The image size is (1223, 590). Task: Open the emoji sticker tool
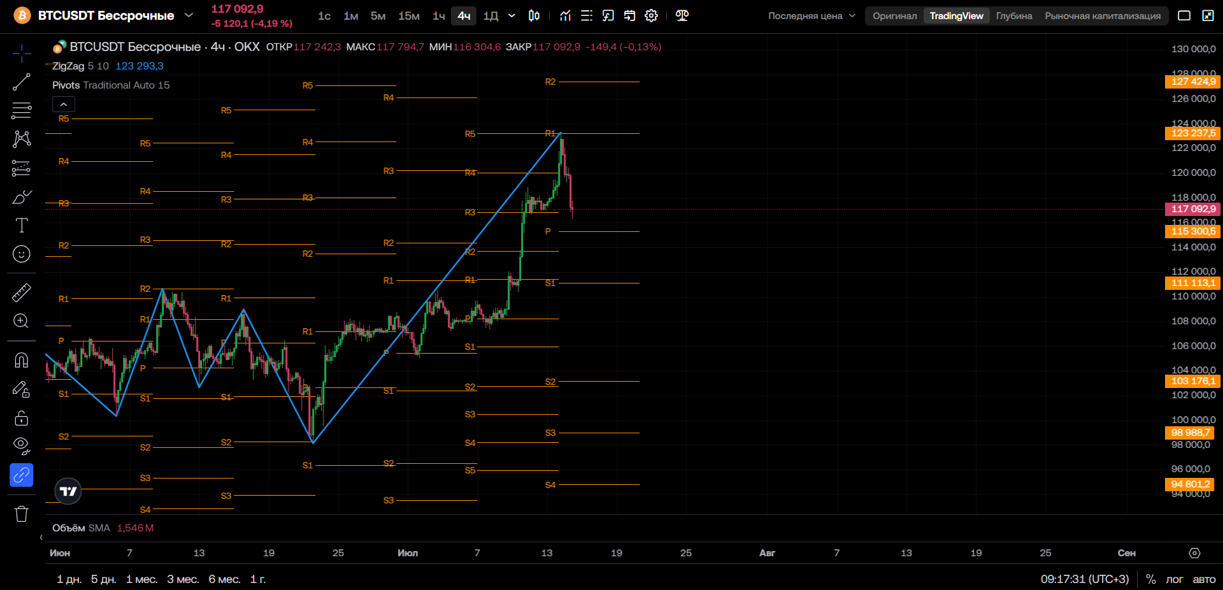click(x=22, y=254)
